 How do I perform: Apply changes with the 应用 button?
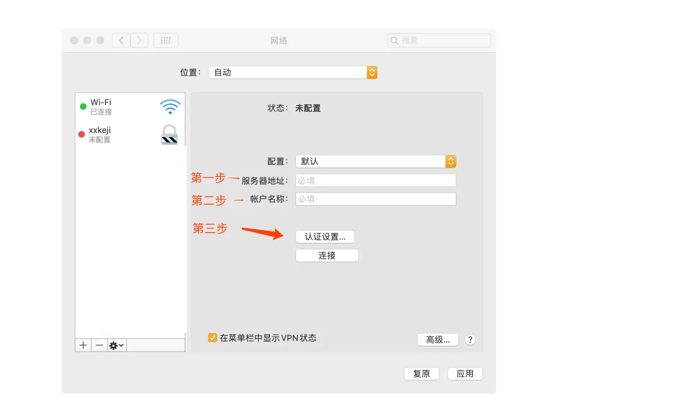(465, 373)
